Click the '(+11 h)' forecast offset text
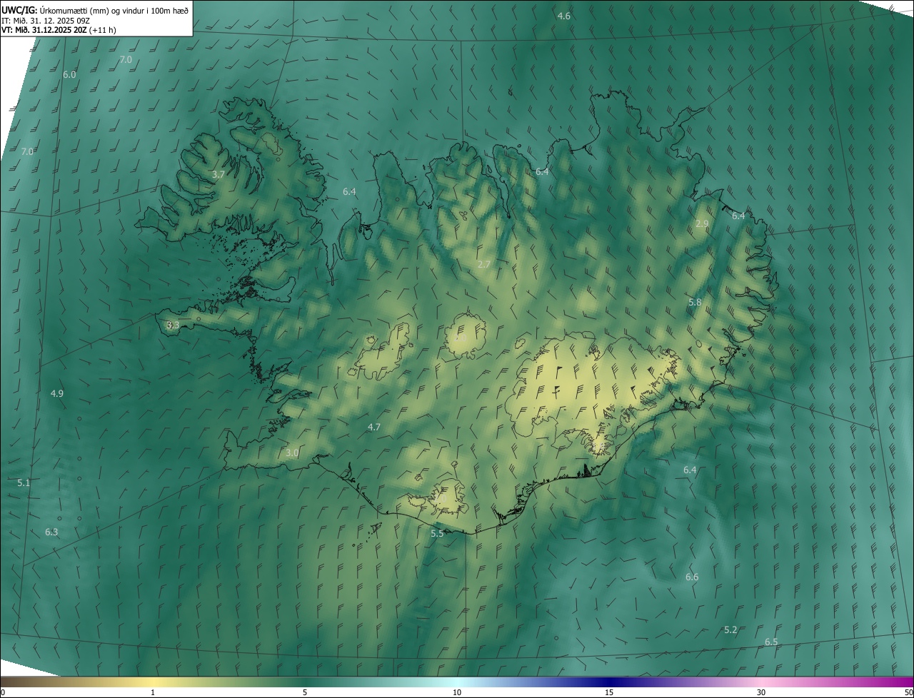This screenshot has height=698, width=914. click(x=103, y=30)
